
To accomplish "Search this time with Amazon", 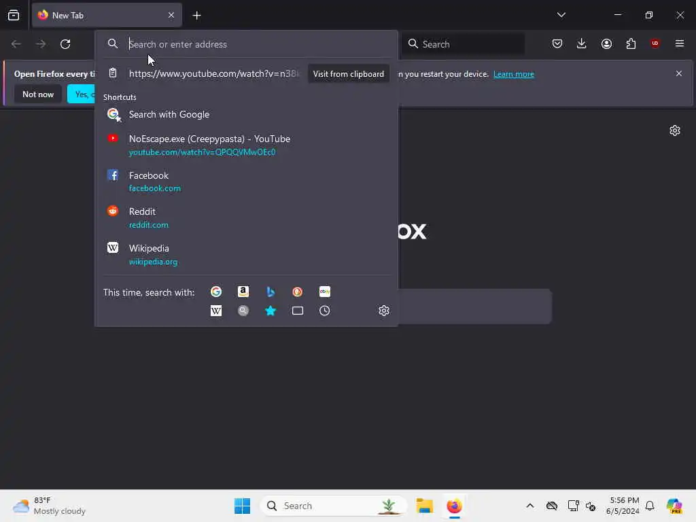I will [x=243, y=292].
